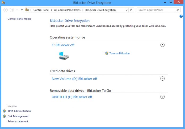Viewport: 185px width, 129px height.
Task: Select All Control Panel Items breadcrumb
Action: tap(67, 10)
